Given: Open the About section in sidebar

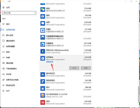Looking at the screenshot, I should tap(8, 91).
